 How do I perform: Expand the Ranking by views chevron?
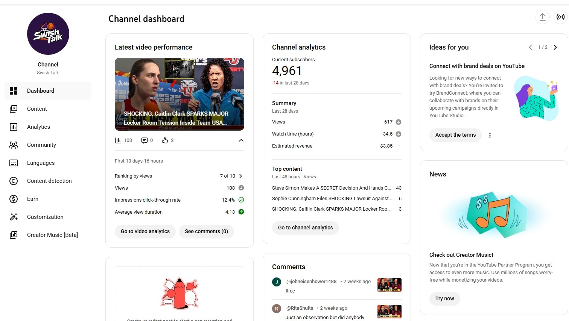click(241, 176)
